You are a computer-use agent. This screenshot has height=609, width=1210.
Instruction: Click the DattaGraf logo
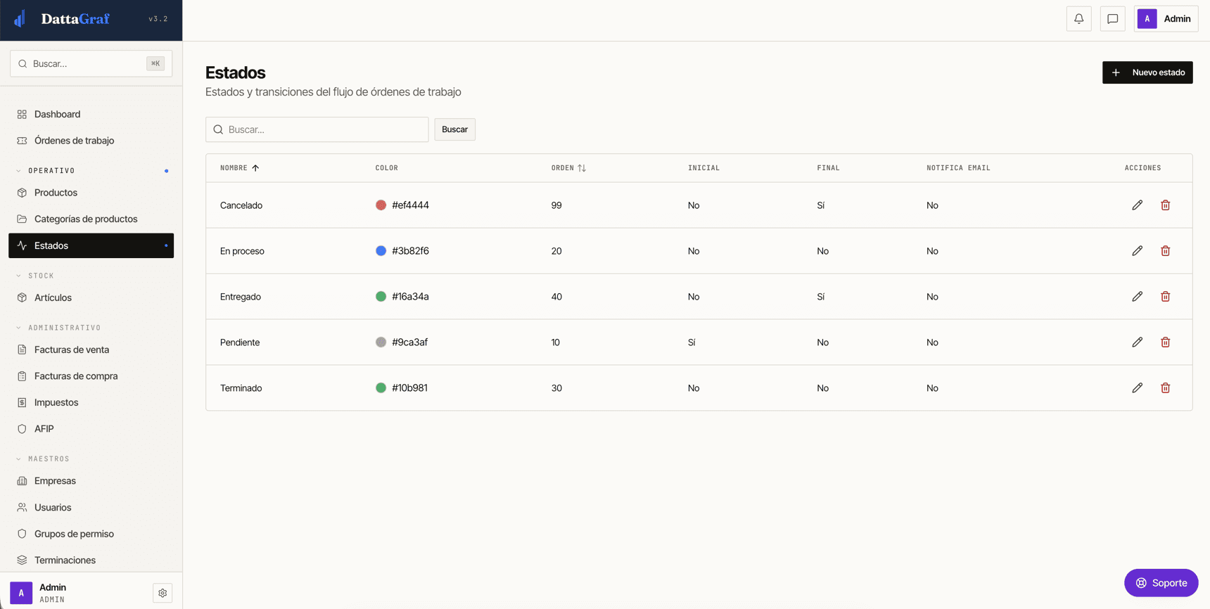pos(62,19)
